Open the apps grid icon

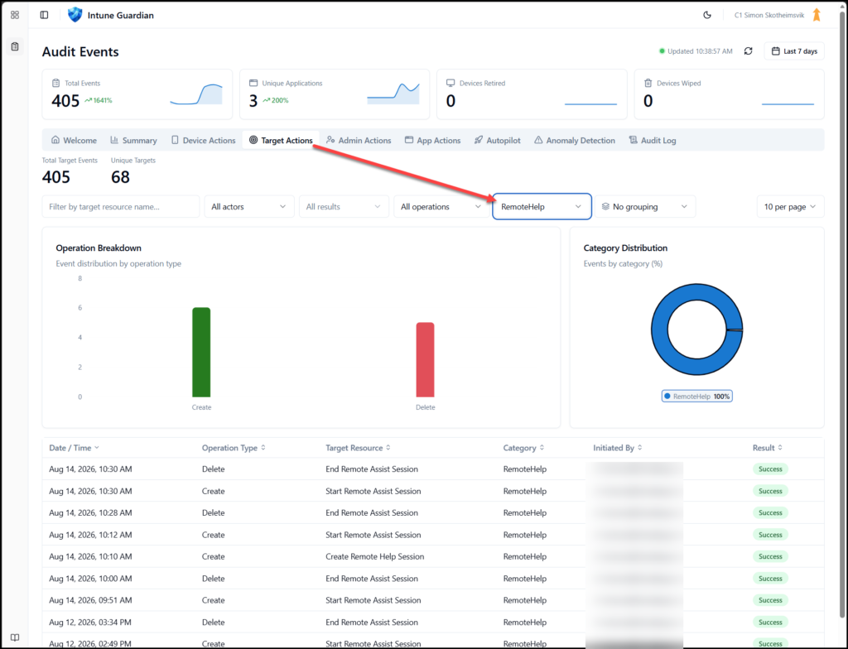pyautogui.click(x=15, y=15)
